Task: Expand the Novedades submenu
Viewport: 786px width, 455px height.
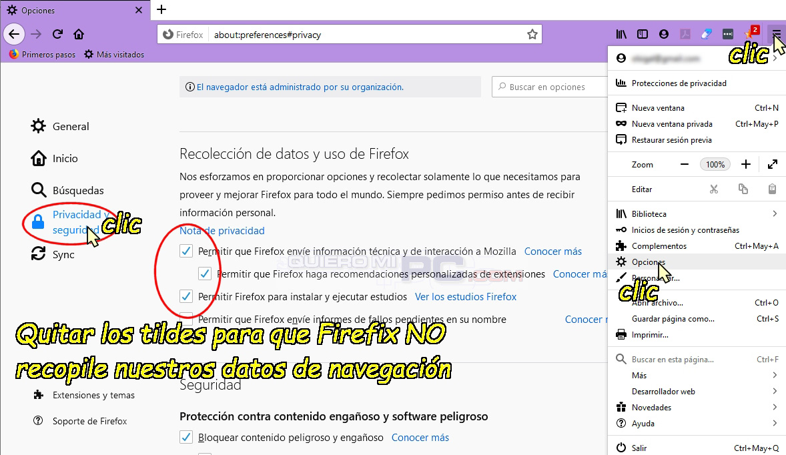Action: coord(697,408)
